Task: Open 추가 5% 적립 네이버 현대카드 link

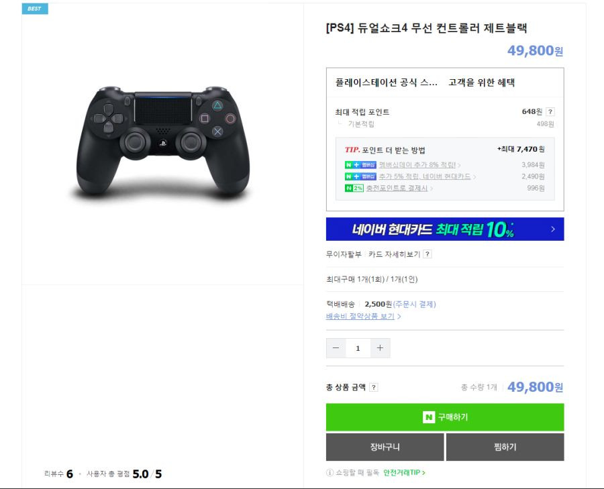Action: [x=427, y=176]
